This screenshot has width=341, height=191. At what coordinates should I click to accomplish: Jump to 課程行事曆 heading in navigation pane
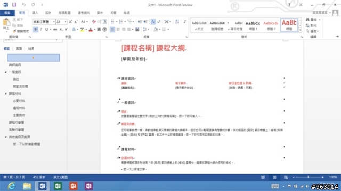[17, 123]
